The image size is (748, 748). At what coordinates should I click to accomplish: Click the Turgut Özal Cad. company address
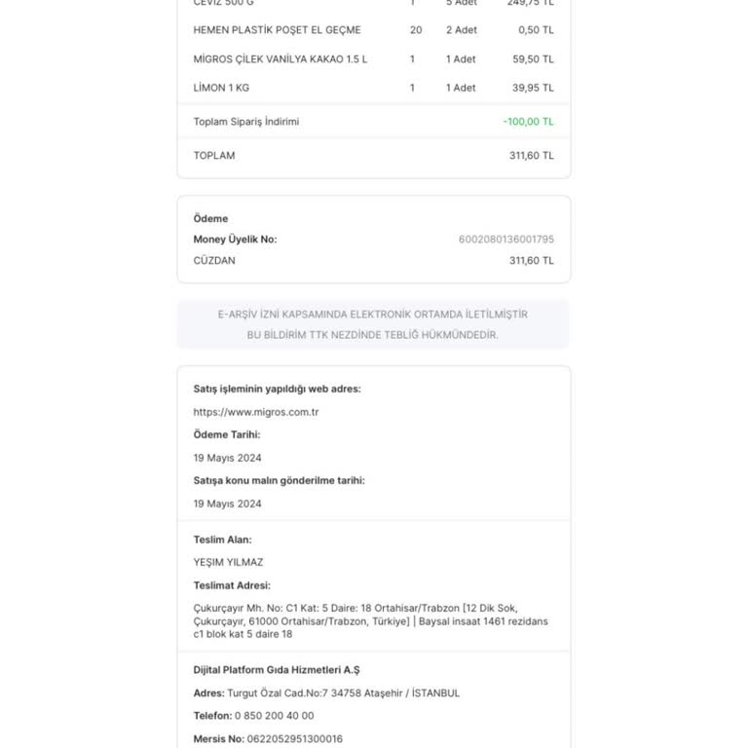click(x=344, y=693)
